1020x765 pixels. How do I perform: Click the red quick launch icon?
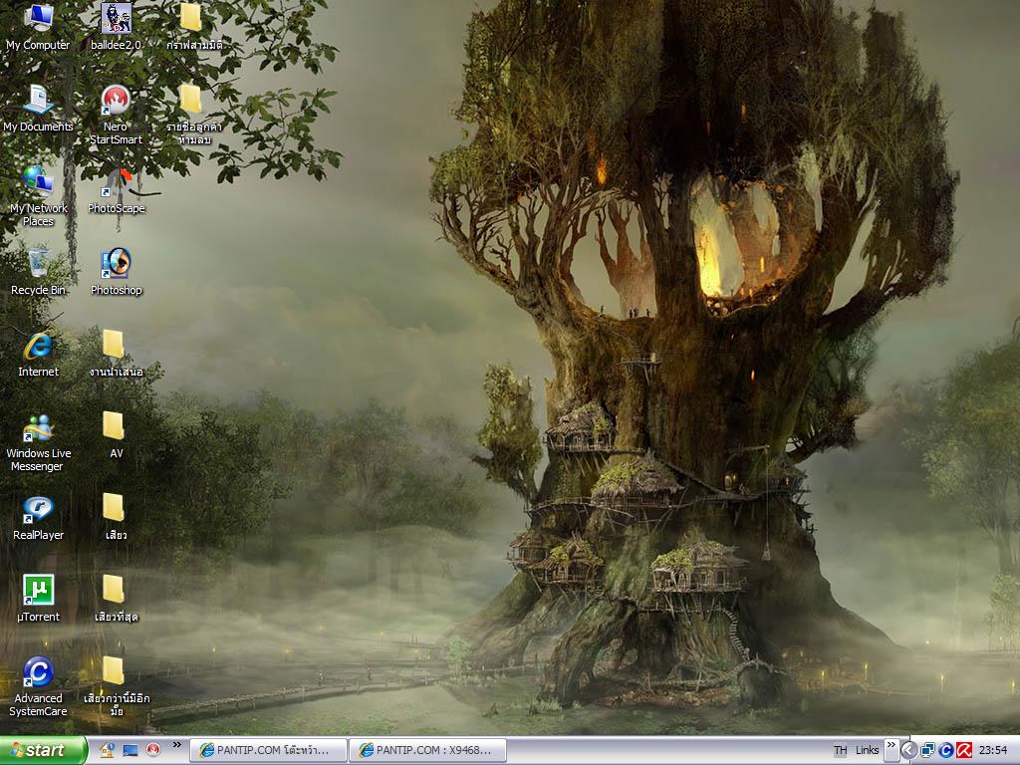click(x=152, y=750)
